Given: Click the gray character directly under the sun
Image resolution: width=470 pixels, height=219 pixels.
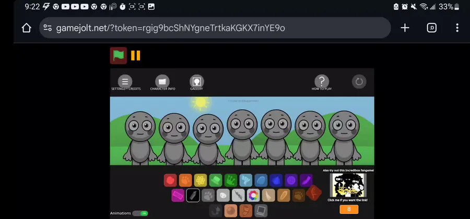Looking at the screenshot, I should click(x=208, y=139).
